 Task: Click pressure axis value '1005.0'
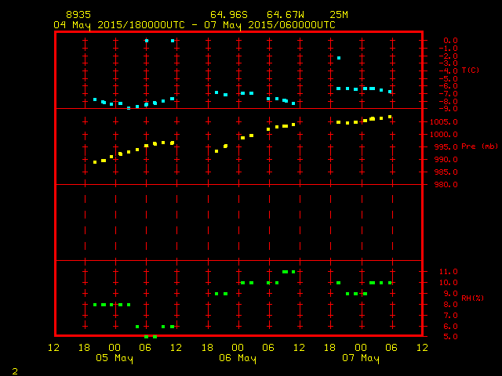(x=444, y=122)
